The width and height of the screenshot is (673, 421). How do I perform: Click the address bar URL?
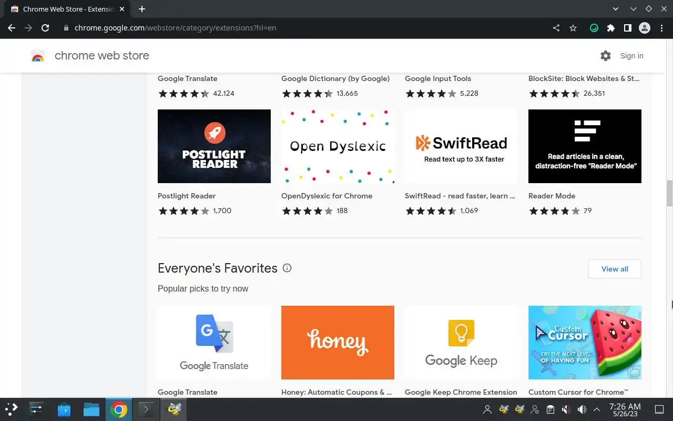175,28
